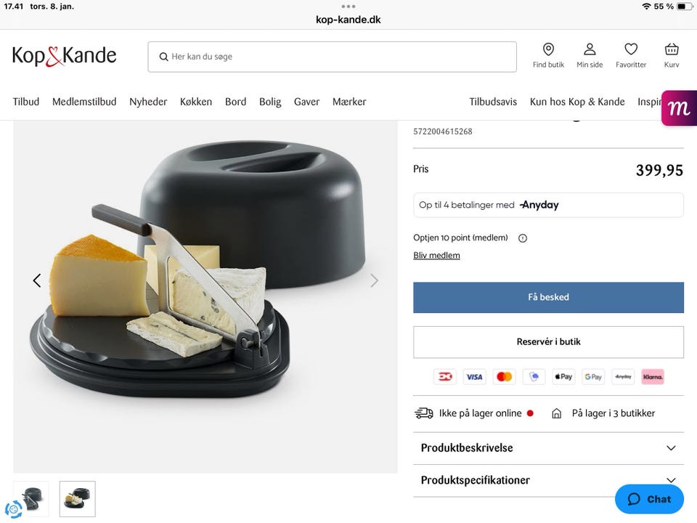Open the Chat bubble button

point(649,499)
